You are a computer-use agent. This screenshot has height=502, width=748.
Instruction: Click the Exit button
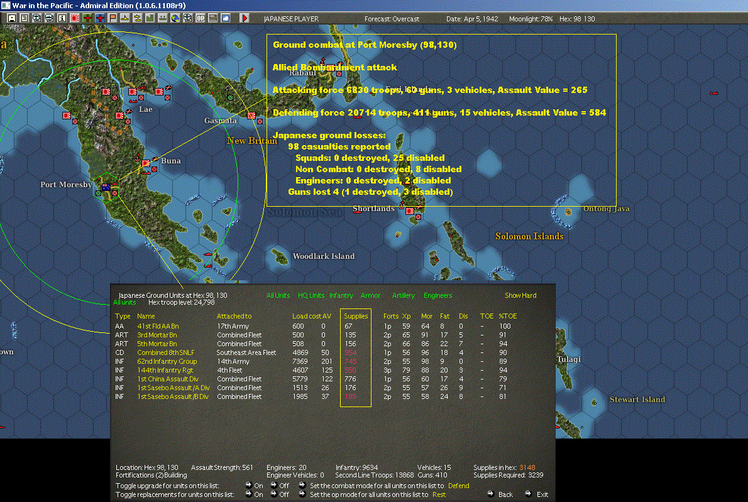pyautogui.click(x=537, y=494)
